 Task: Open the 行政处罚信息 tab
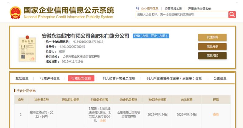coord(81,78)
